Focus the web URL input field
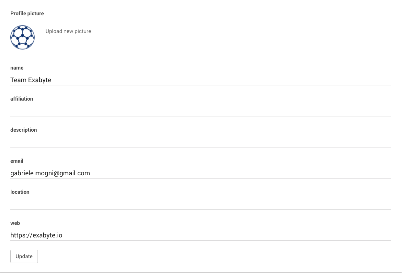This screenshot has height=273, width=402. [201, 235]
